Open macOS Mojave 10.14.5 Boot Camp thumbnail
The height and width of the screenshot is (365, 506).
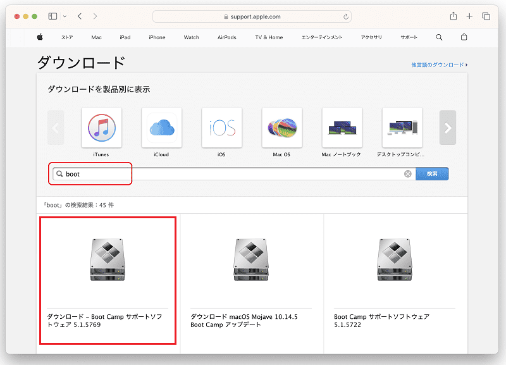click(x=251, y=259)
